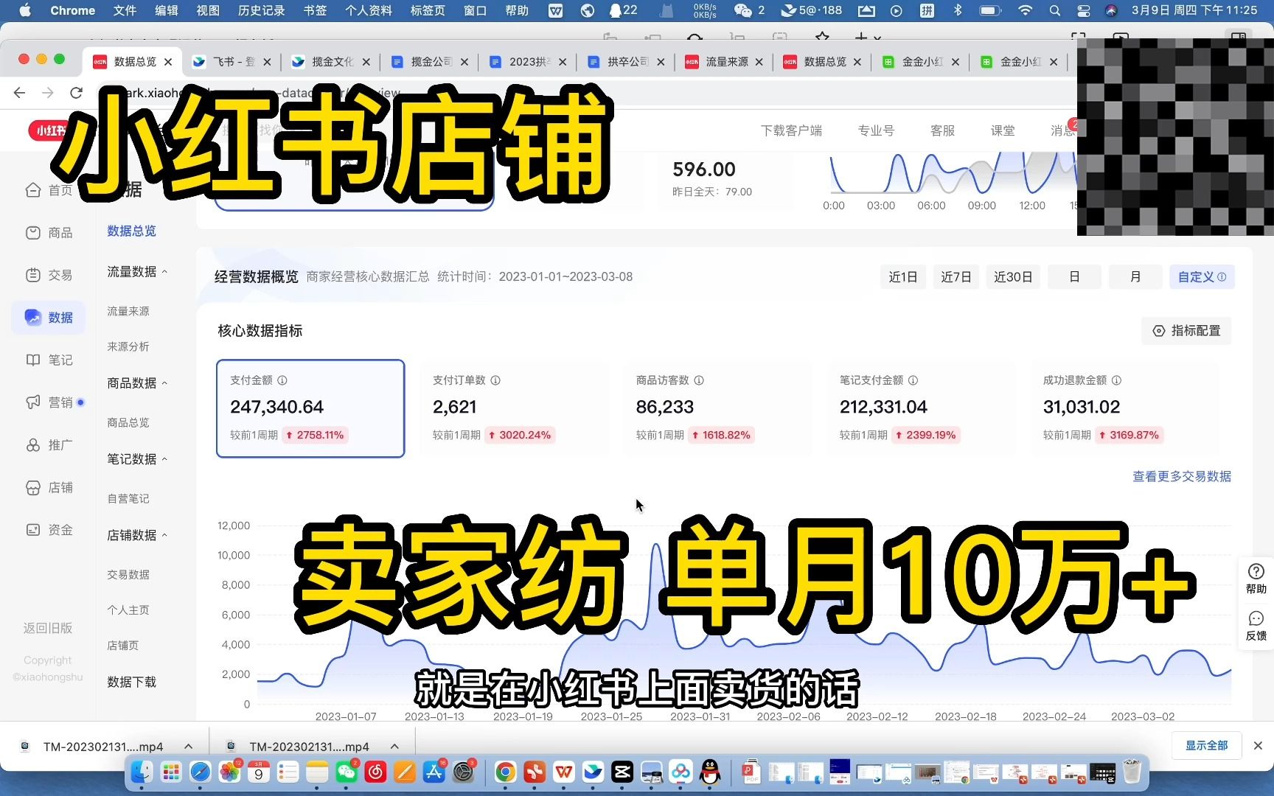Open the 自营笔记 sidebar submenu
Viewport: 1274px width, 796px height.
click(x=128, y=499)
